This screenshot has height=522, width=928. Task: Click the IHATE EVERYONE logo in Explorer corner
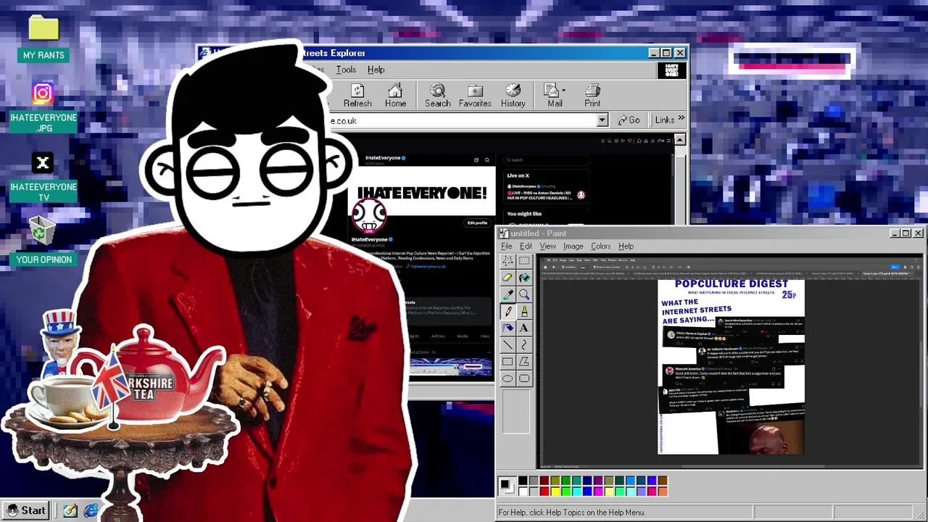[x=671, y=70]
